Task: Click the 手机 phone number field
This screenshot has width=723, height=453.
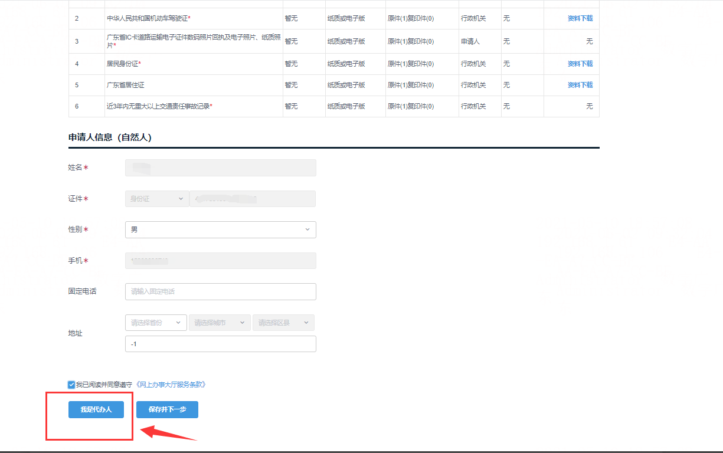Action: (x=220, y=261)
